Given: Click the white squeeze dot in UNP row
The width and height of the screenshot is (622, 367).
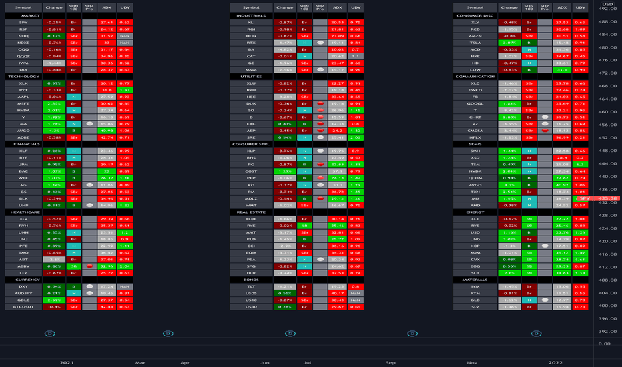Looking at the screenshot, I should tap(89, 205).
